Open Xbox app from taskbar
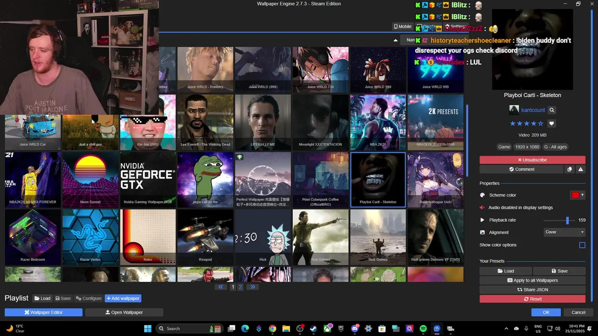Viewport: 598px width, 336px height. click(327, 329)
